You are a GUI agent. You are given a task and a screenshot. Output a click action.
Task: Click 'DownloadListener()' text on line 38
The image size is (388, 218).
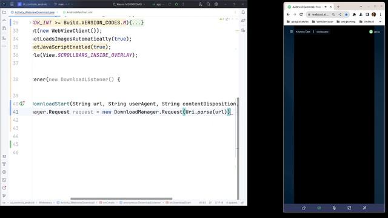pyautogui.click(x=87, y=79)
